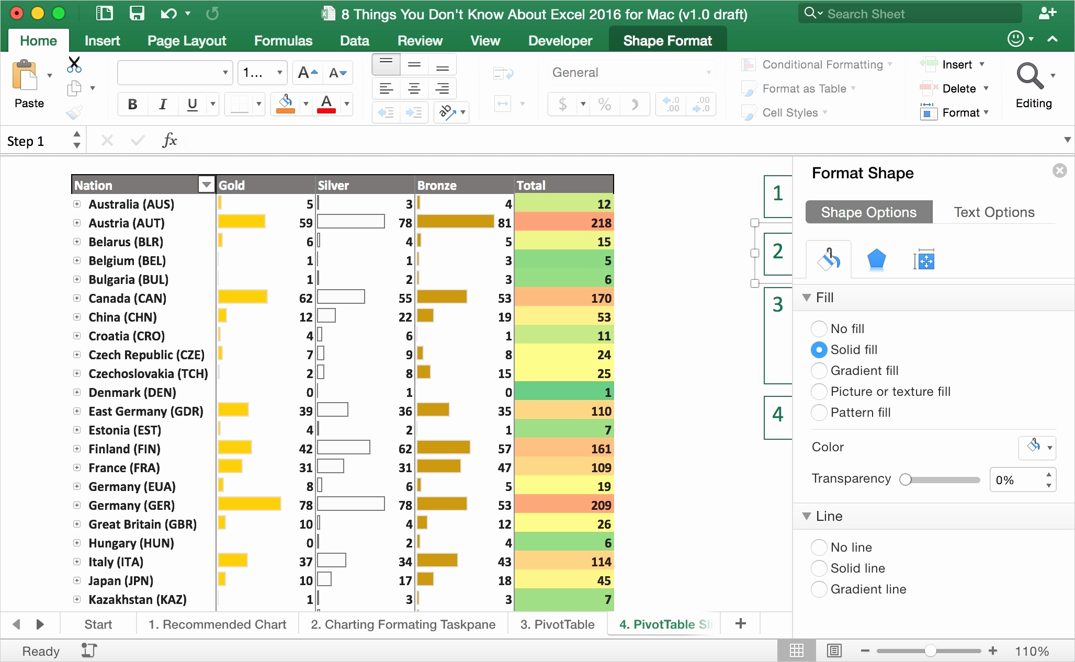Select the Gradient line radio button
Screen dimensions: 1075x662
coord(819,589)
